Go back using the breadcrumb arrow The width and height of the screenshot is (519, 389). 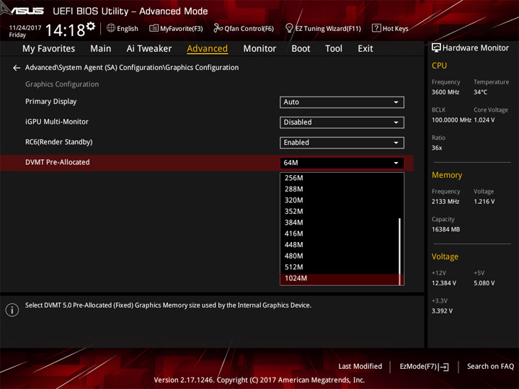click(x=17, y=68)
